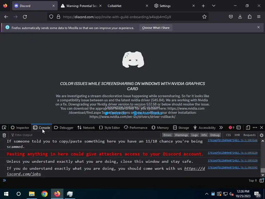The height and width of the screenshot is (199, 265).
Task: Show the 9 errors indicator
Action: (232, 127)
